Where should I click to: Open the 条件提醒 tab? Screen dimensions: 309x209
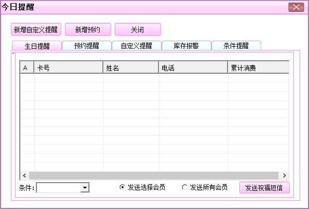click(236, 46)
